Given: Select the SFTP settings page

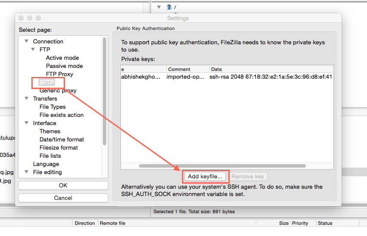Looking at the screenshot, I should coord(46,83).
